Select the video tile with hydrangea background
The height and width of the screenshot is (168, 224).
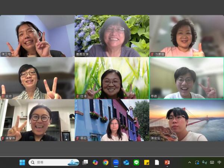112,36
